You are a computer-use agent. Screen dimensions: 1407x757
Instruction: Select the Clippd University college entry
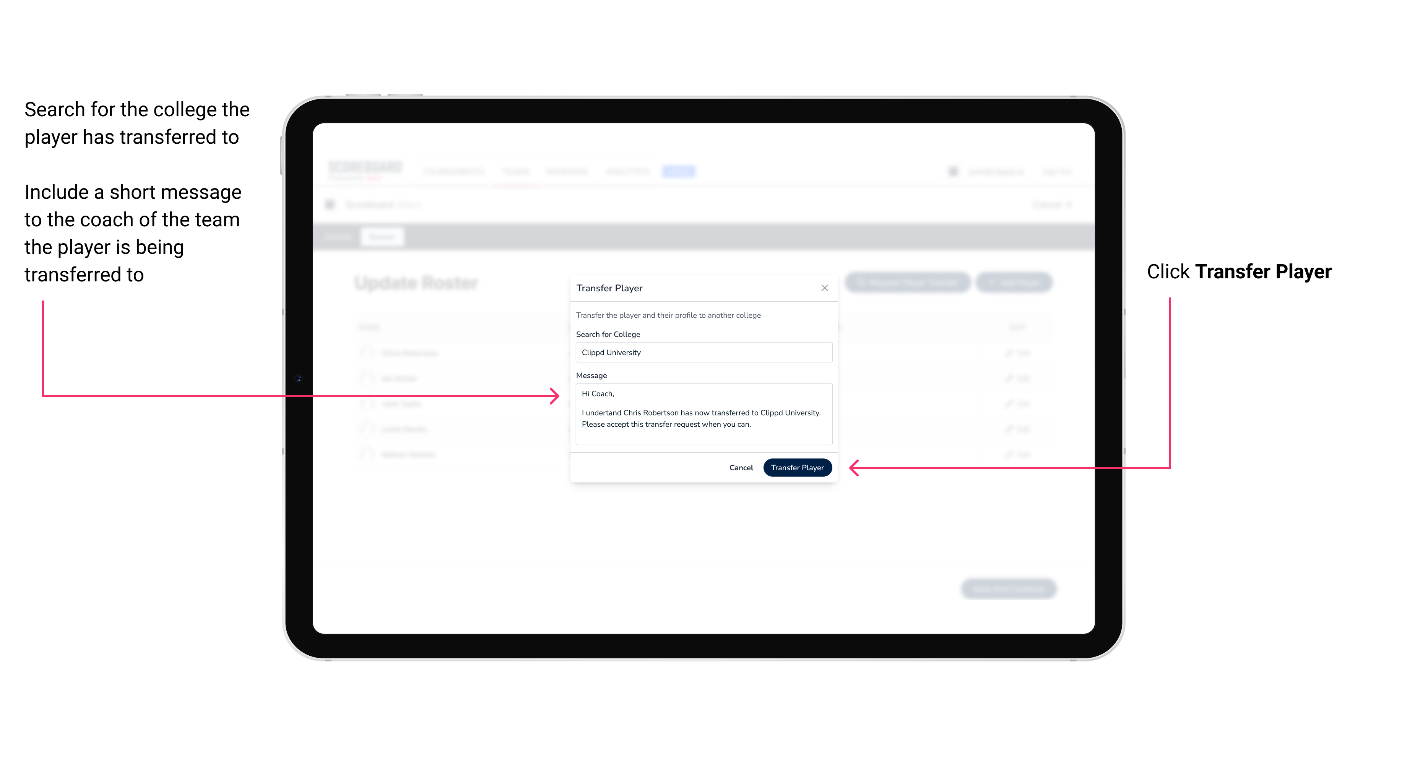coord(701,353)
